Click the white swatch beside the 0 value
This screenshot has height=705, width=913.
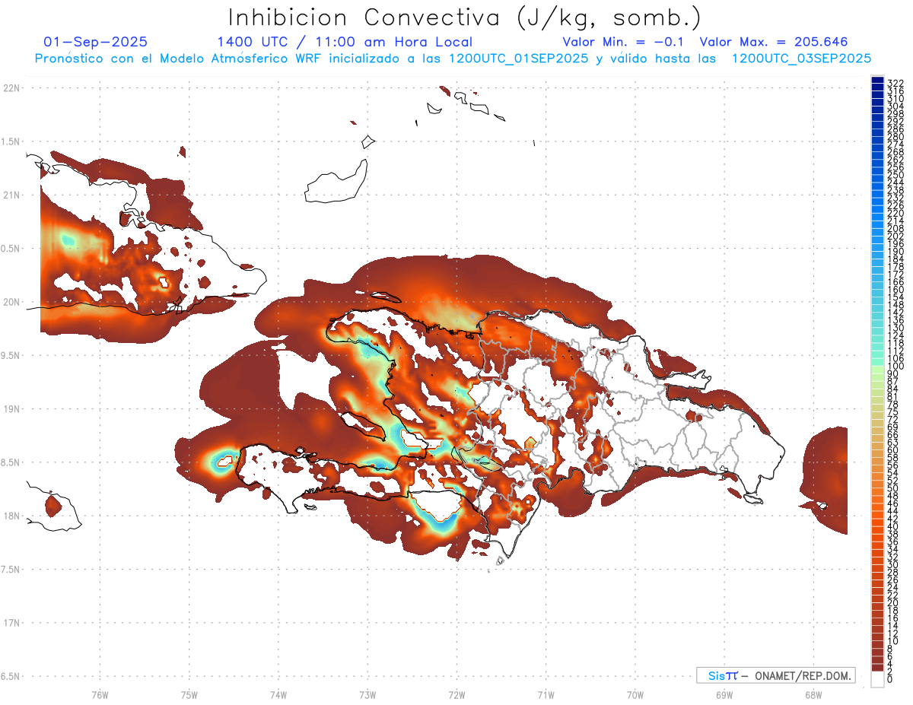click(877, 679)
